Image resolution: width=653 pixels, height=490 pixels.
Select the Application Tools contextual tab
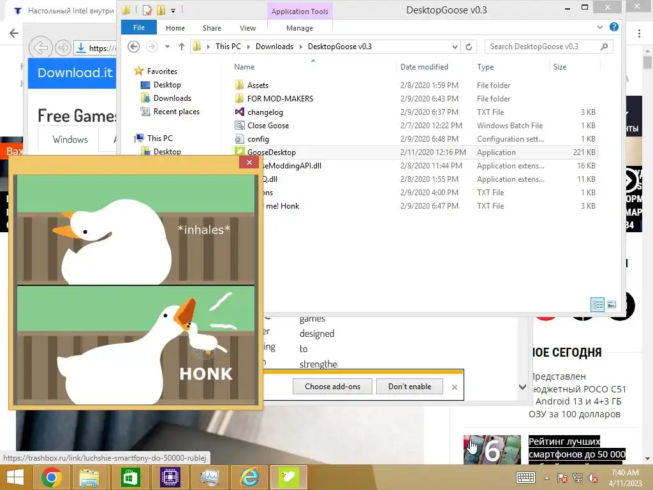point(300,11)
